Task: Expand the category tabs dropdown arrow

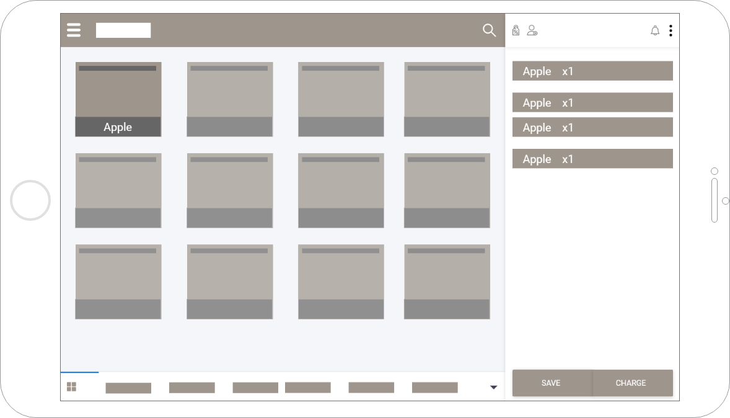Action: [493, 388]
